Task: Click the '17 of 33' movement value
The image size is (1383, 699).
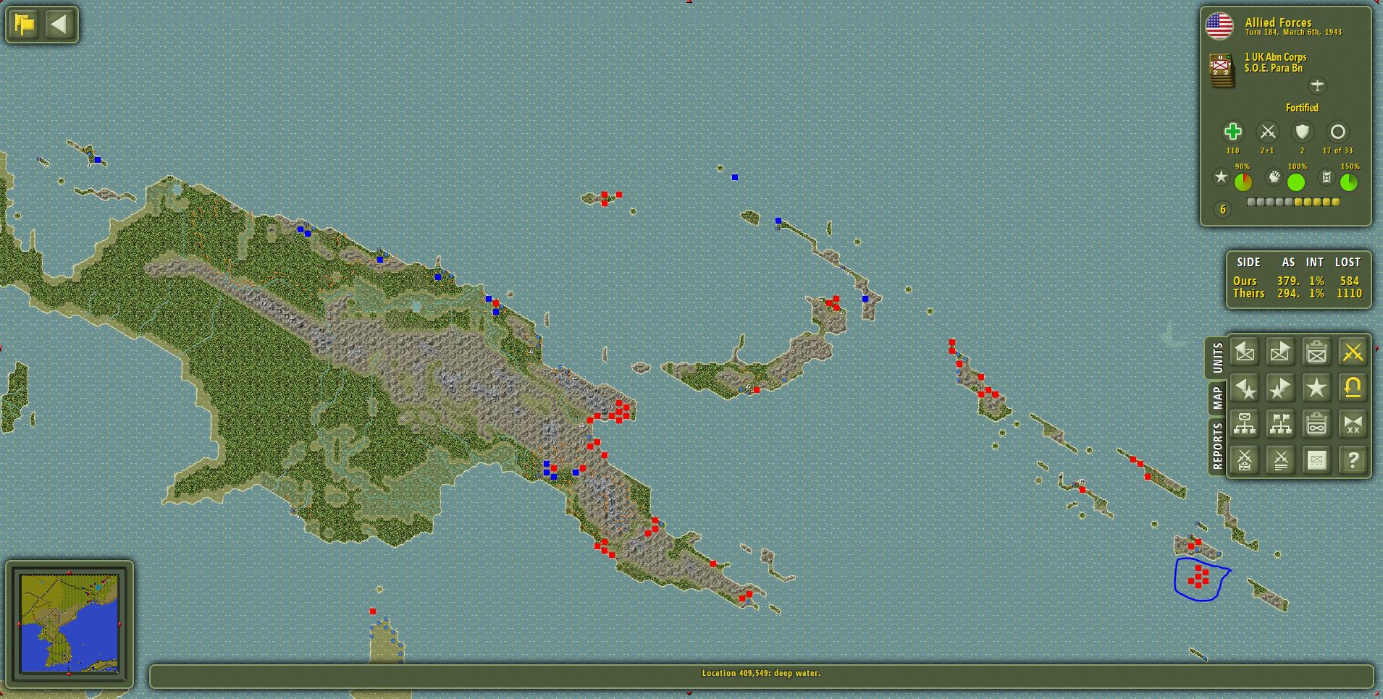Action: [x=1337, y=151]
